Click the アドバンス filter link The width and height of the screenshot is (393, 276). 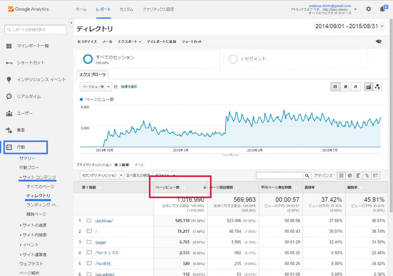pyautogui.click(x=323, y=175)
